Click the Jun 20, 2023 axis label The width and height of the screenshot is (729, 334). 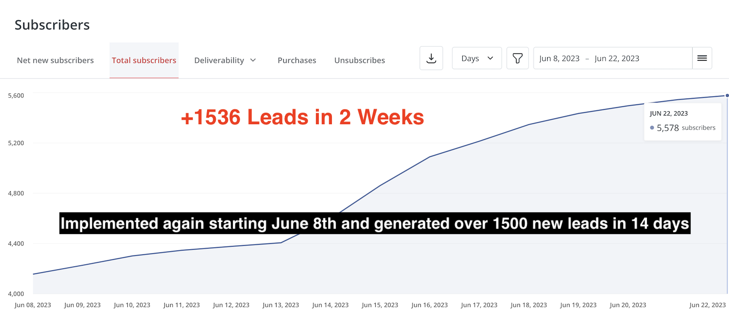pyautogui.click(x=628, y=305)
